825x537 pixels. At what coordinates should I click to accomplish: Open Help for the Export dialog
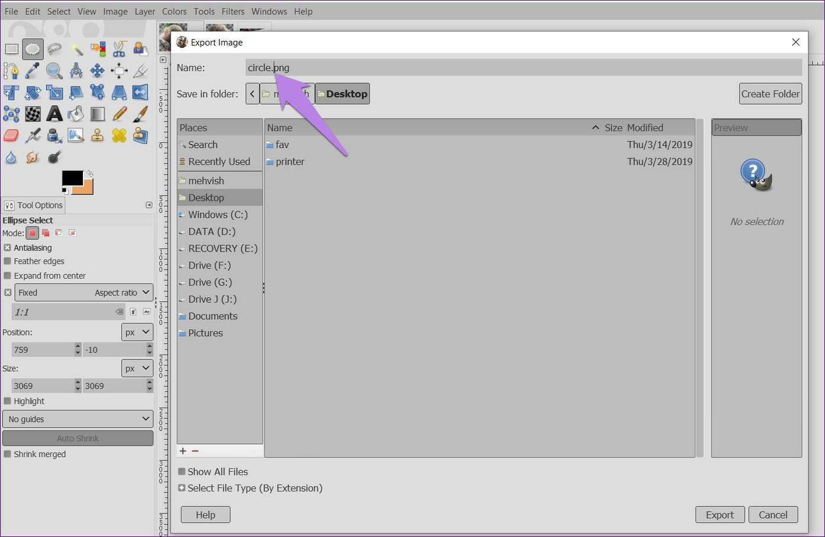coord(206,515)
